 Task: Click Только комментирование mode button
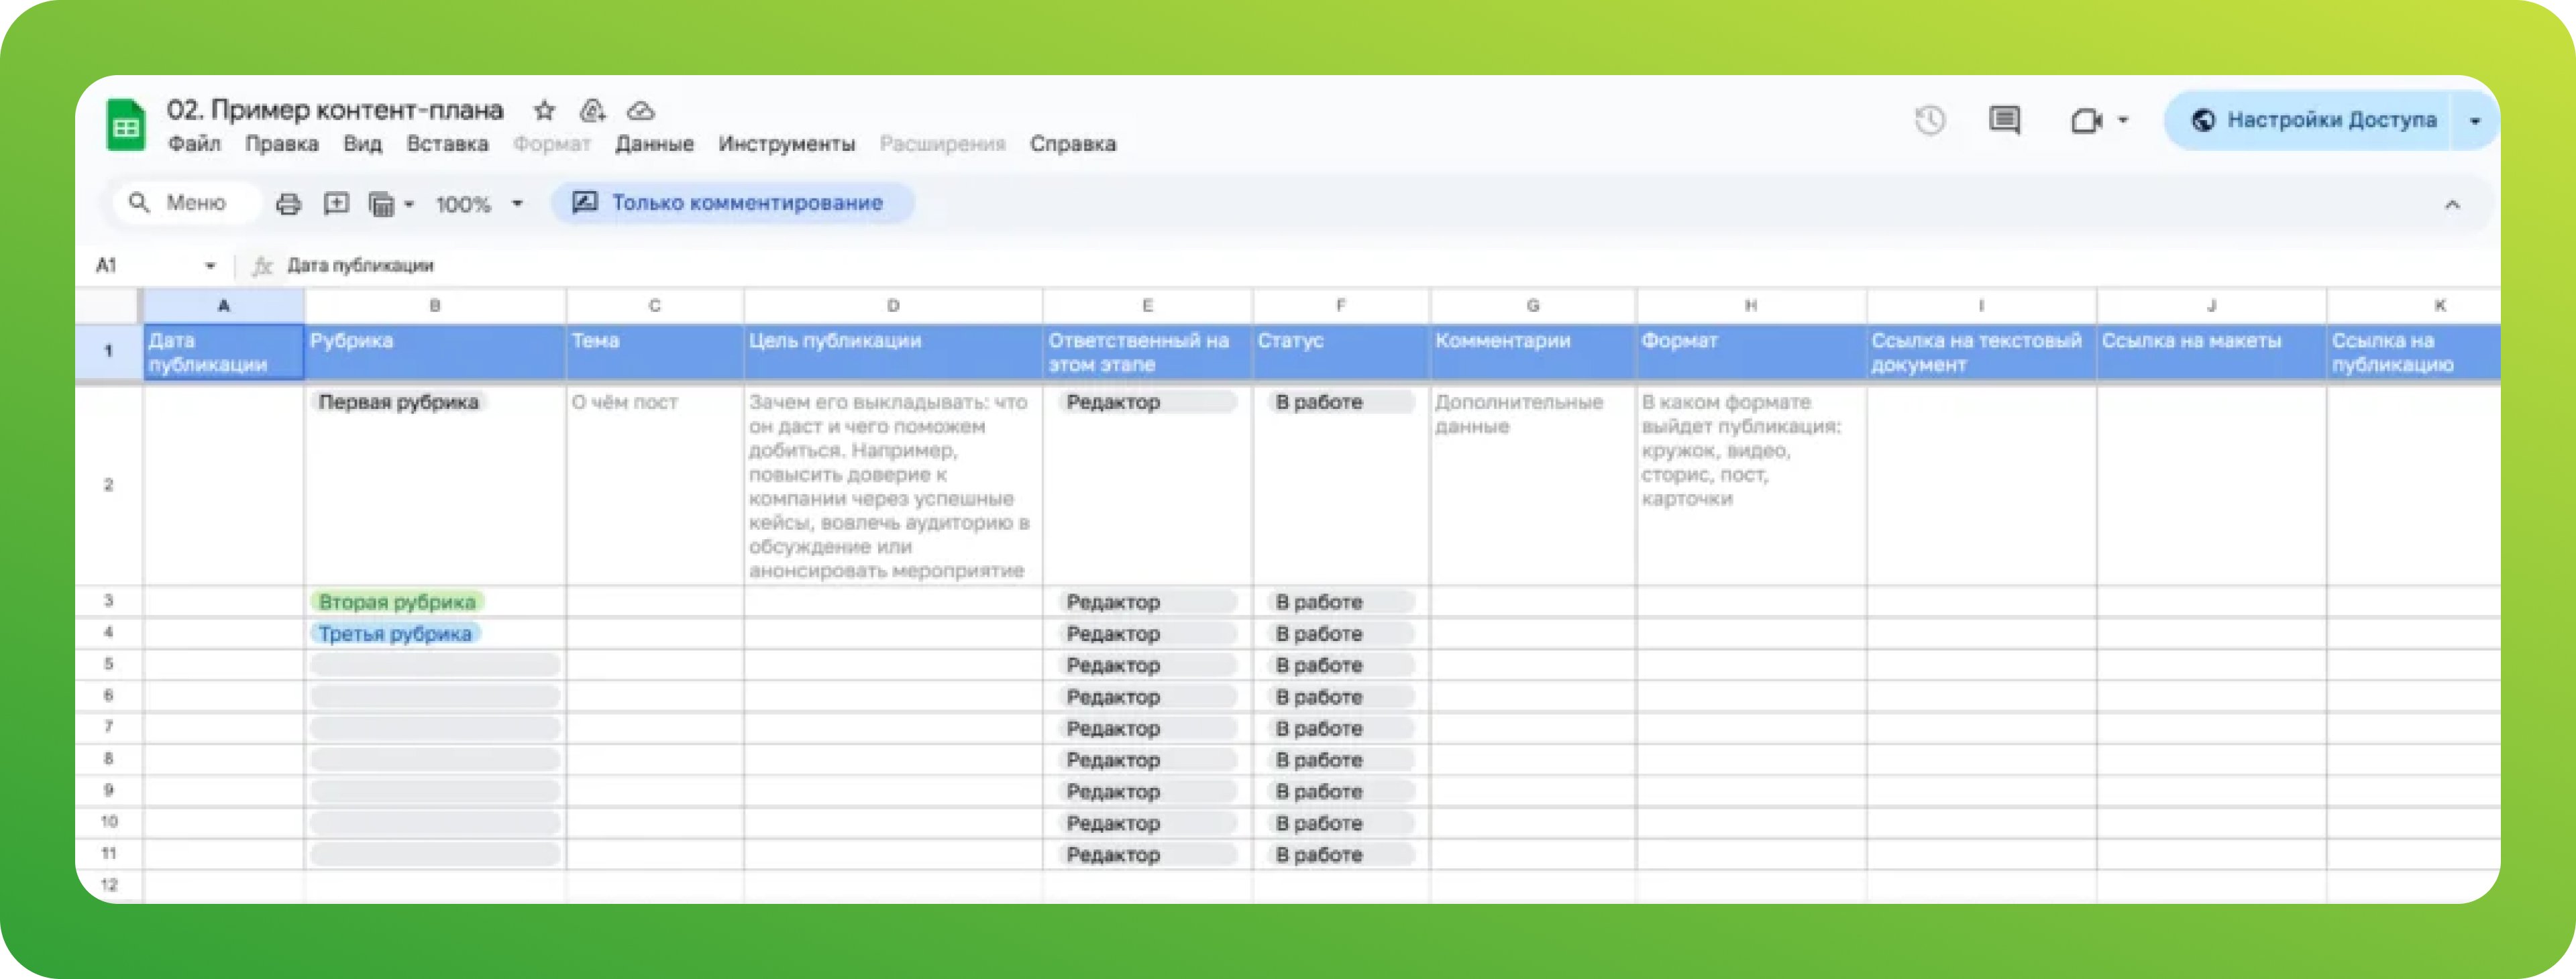(732, 203)
